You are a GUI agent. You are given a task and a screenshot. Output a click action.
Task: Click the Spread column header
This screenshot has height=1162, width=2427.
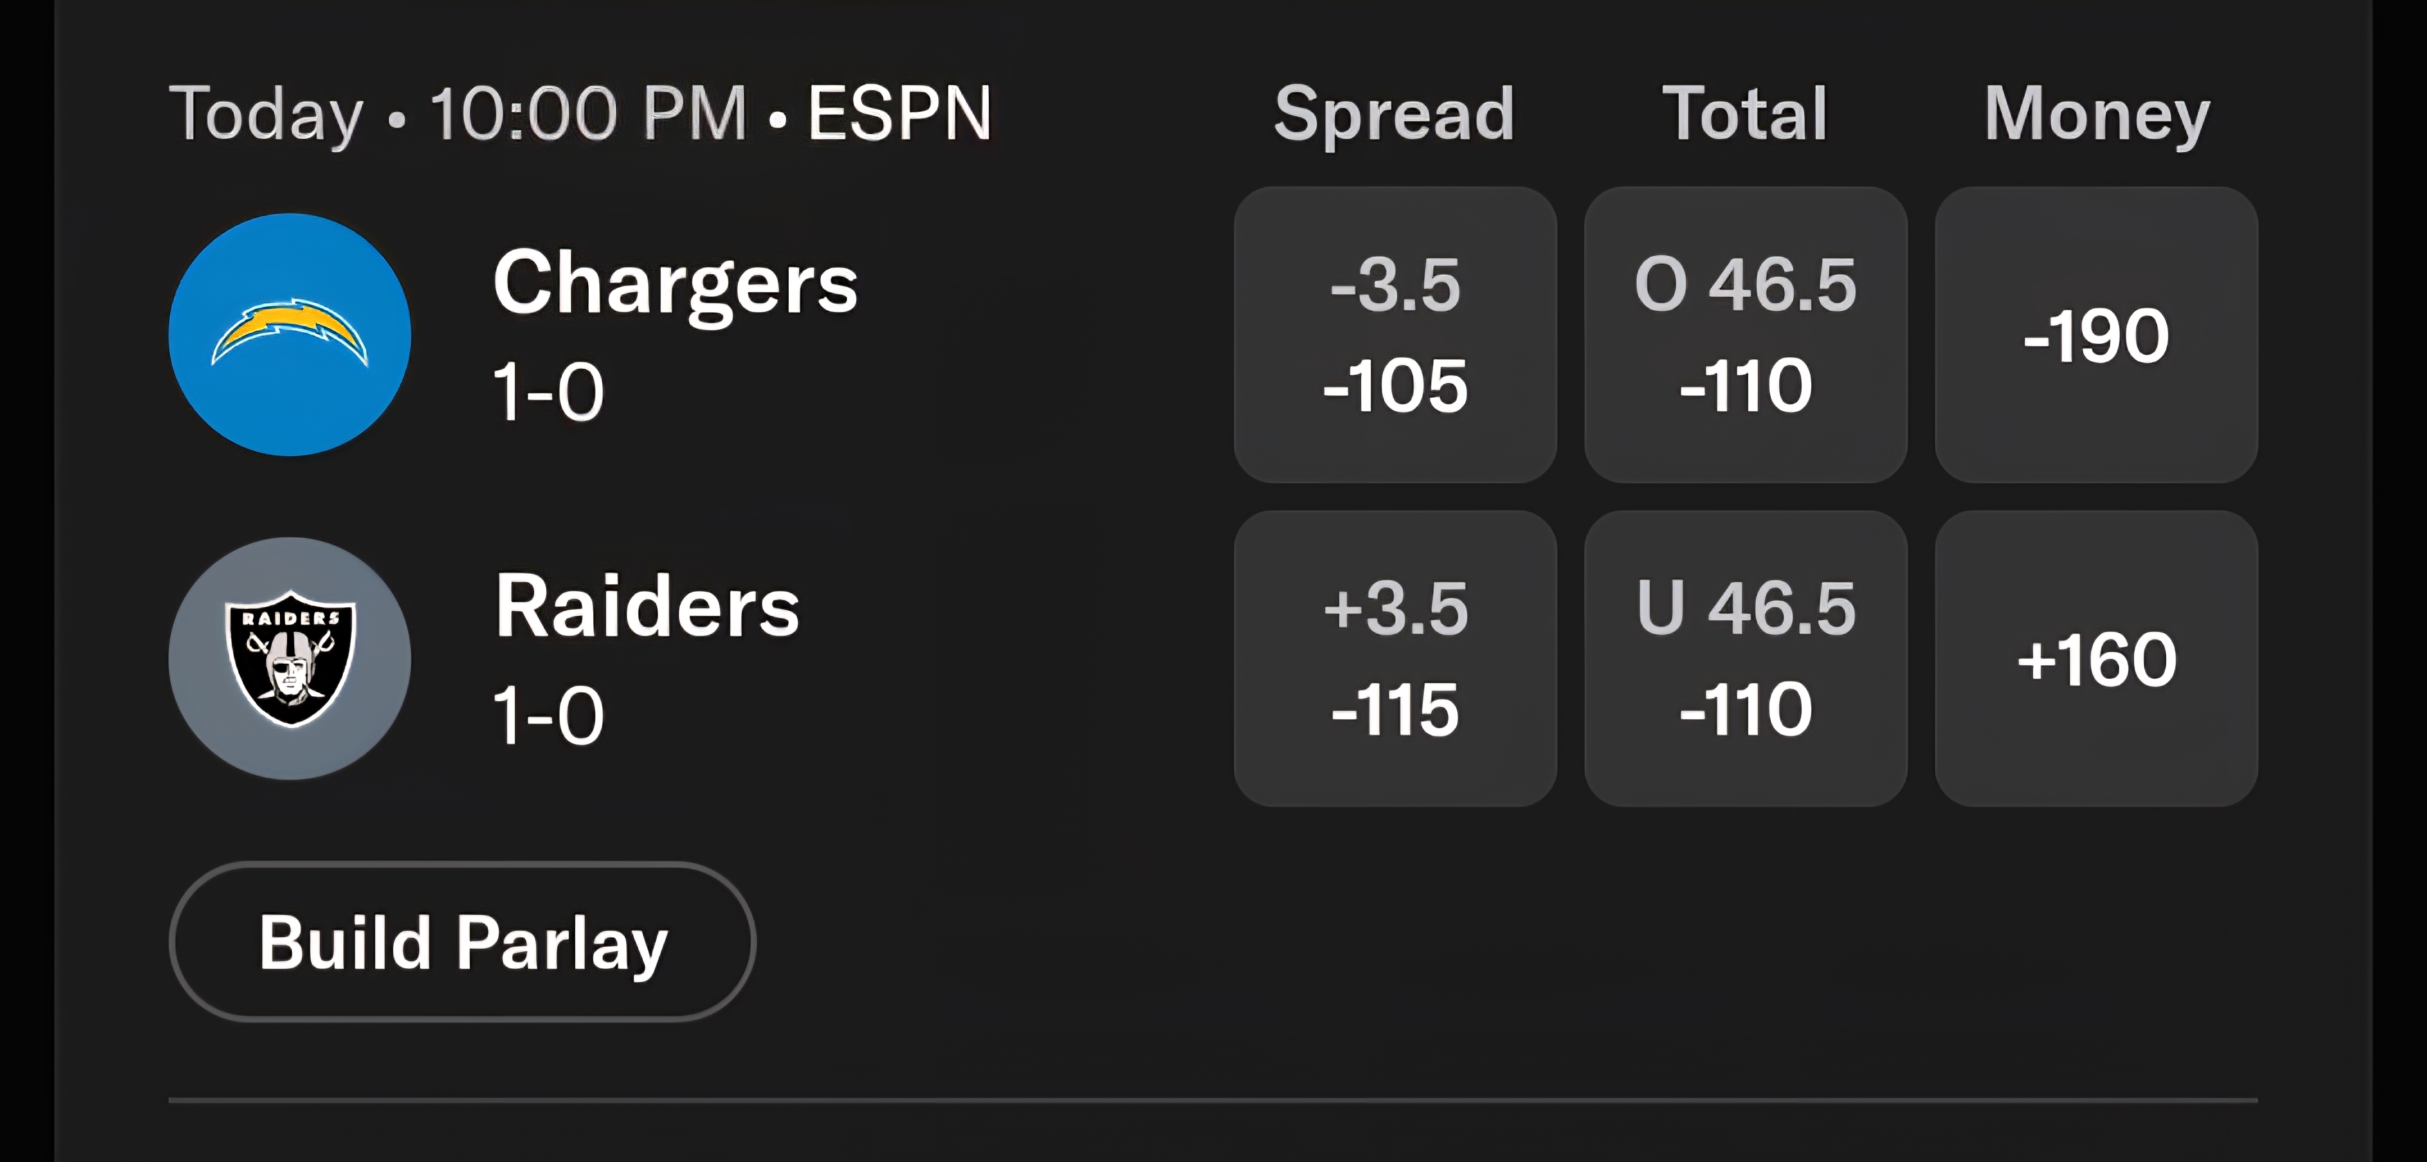coord(1394,114)
